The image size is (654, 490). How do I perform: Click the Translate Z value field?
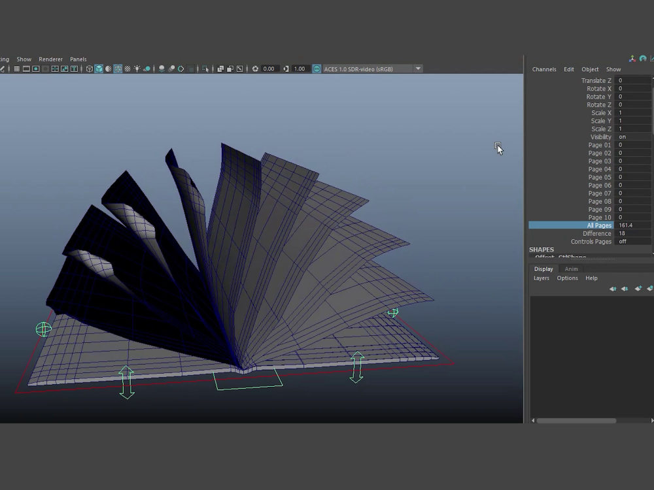point(632,80)
